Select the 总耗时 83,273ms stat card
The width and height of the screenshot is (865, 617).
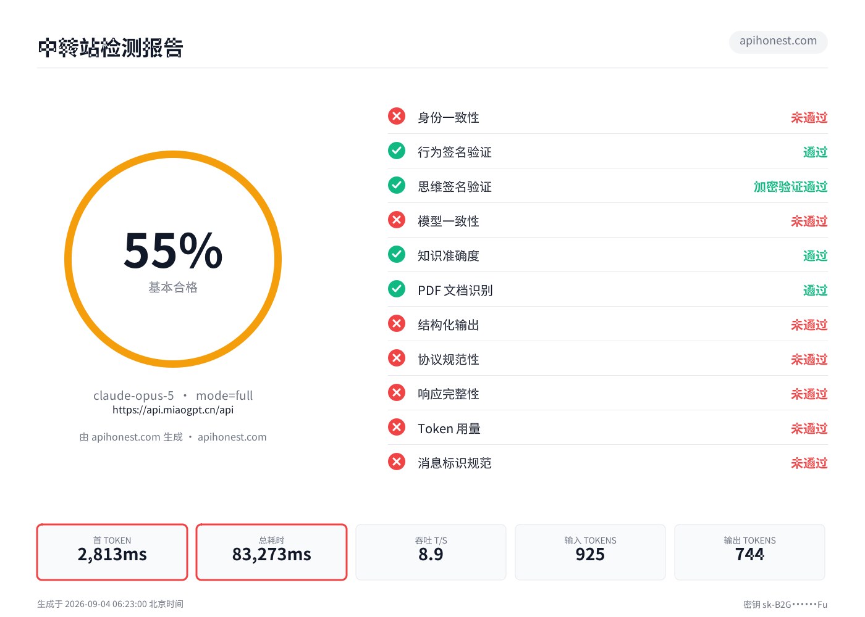(x=271, y=552)
